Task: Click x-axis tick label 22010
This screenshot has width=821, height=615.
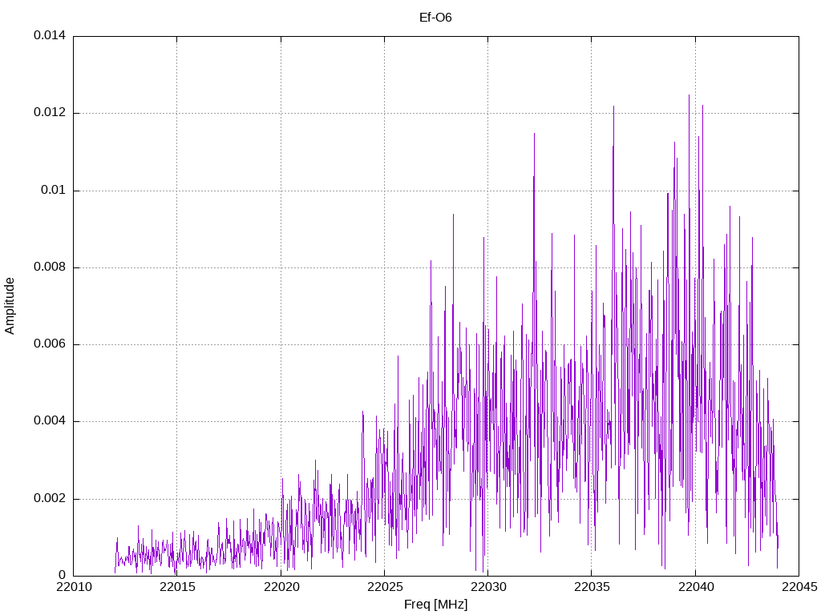Action: pyautogui.click(x=74, y=587)
